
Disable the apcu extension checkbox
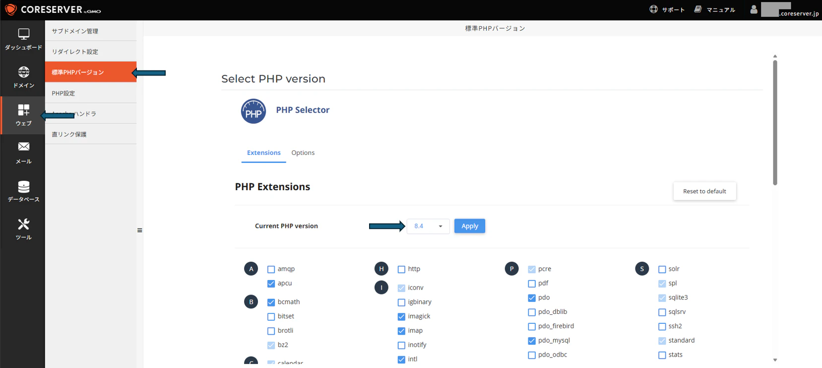click(x=271, y=284)
